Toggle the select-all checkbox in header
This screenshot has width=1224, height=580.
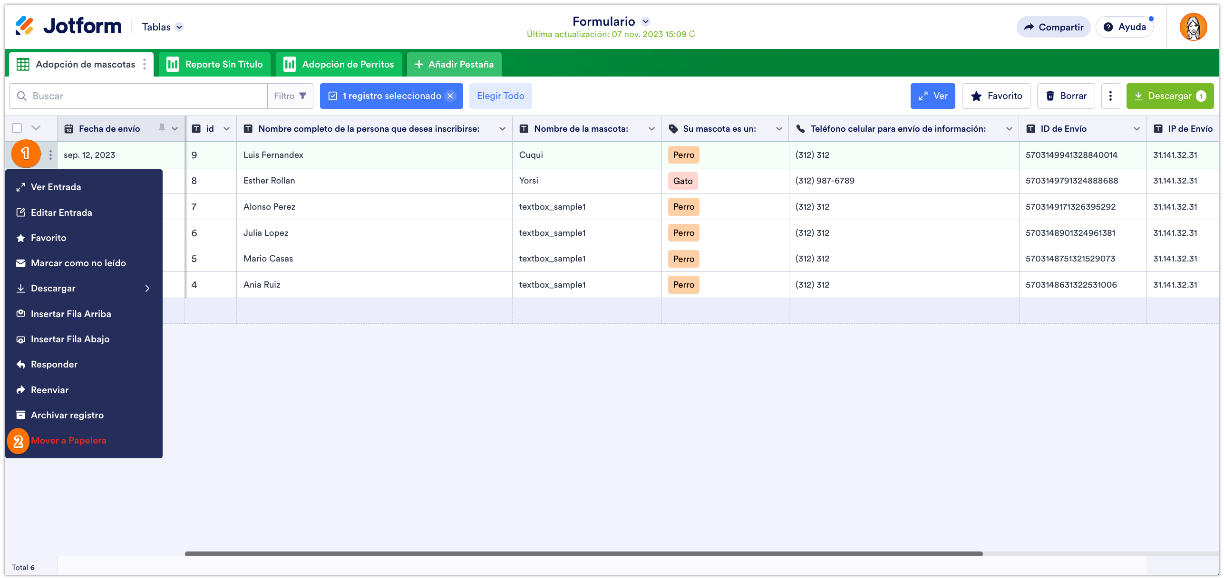coord(17,128)
